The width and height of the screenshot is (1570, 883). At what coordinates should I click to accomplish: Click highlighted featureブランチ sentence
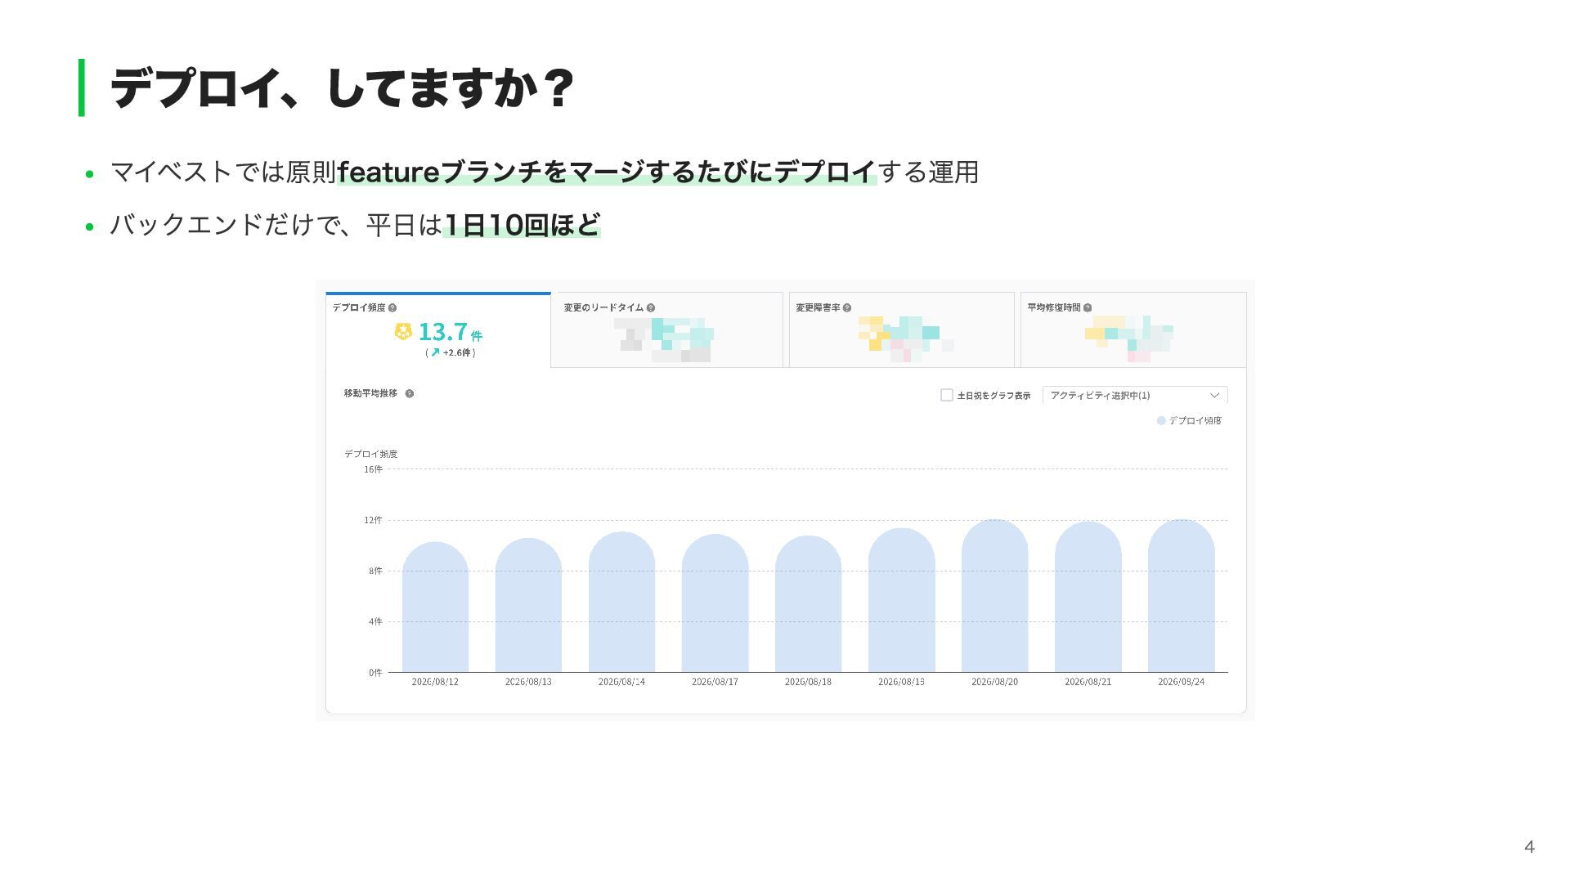click(x=607, y=172)
